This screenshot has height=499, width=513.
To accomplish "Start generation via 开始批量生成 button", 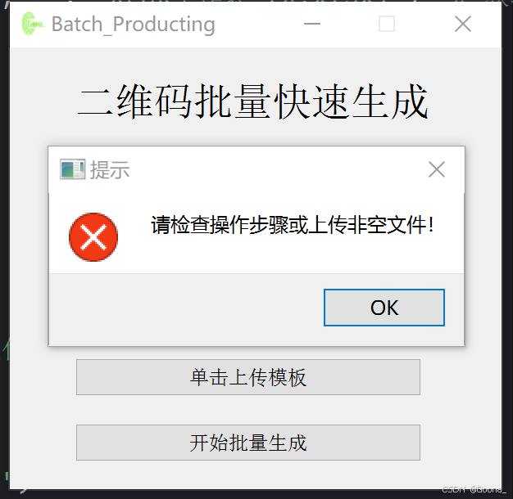I will point(248,443).
